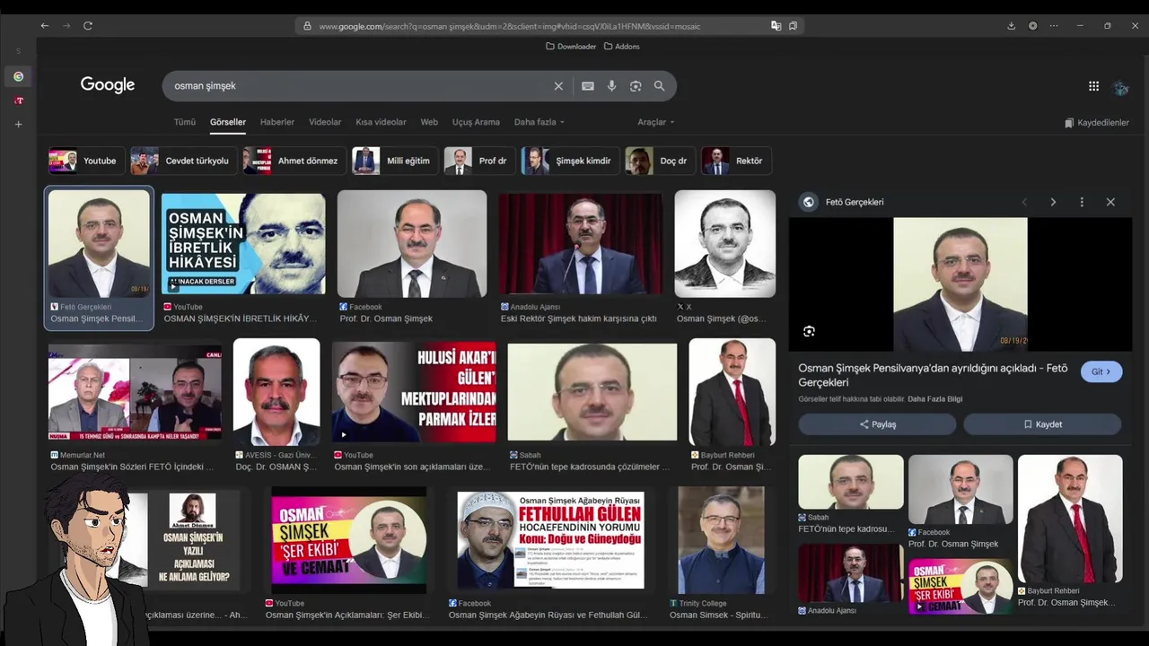Open the Bayburt Rehberi thumbnail in main grid
1149x646 pixels.
pyautogui.click(x=732, y=392)
